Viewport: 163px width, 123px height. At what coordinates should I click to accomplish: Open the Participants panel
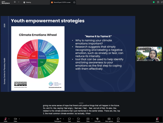point(58,119)
